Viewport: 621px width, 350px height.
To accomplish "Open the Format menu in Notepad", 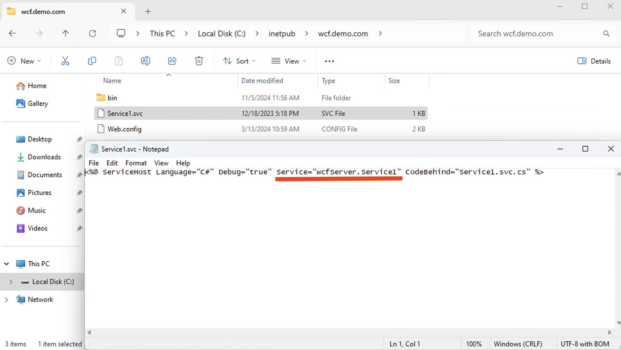I will [136, 163].
